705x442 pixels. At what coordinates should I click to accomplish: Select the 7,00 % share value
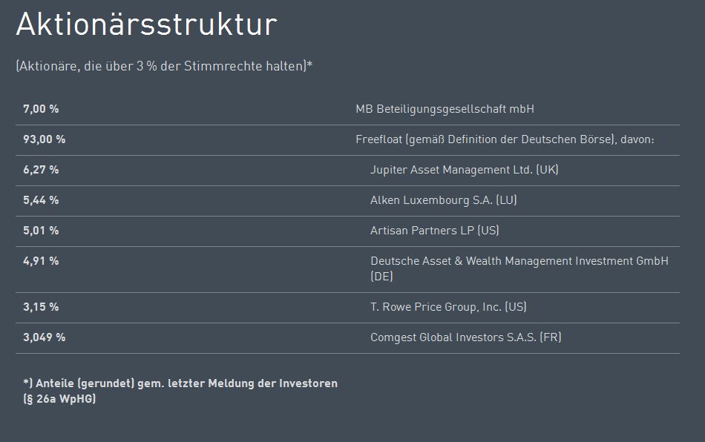(x=41, y=109)
